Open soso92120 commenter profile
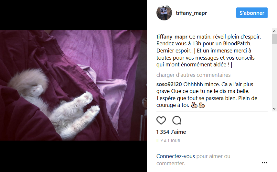The image size is (277, 172). pyautogui.click(x=169, y=84)
